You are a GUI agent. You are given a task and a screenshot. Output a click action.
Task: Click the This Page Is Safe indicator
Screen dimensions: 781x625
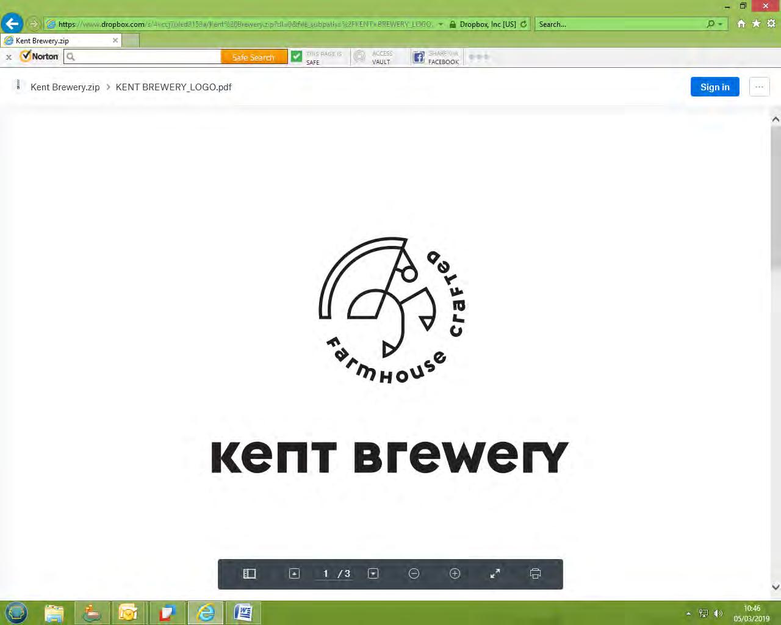click(x=316, y=57)
